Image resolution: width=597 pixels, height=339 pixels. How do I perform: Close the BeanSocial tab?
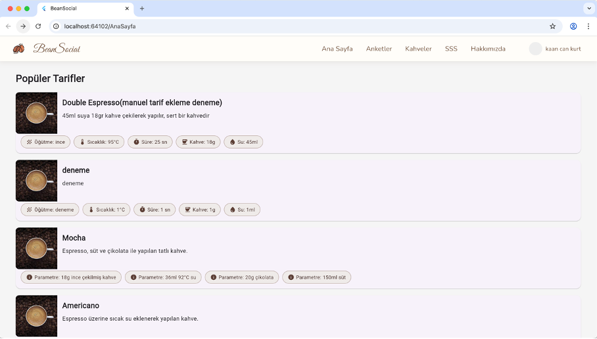[x=127, y=9]
